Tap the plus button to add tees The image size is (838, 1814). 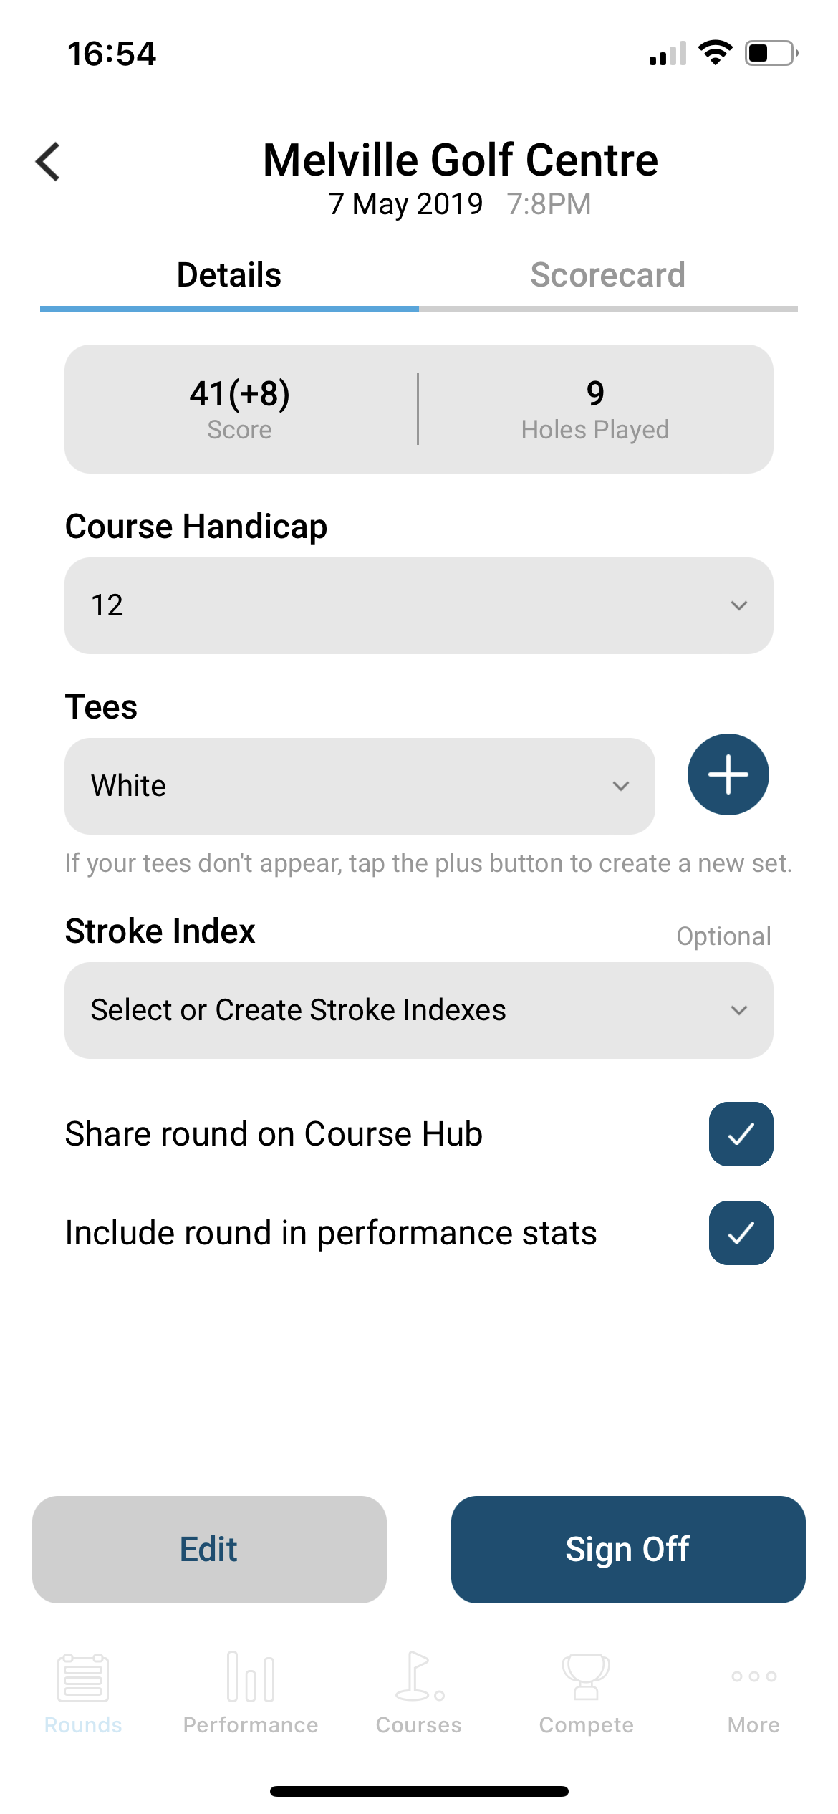click(x=728, y=774)
